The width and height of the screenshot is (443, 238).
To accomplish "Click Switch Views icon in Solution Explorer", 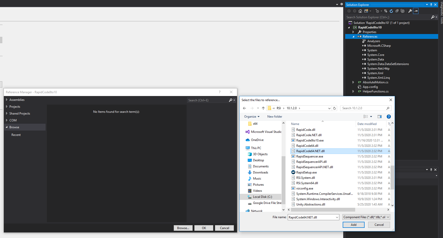I will (366, 11).
